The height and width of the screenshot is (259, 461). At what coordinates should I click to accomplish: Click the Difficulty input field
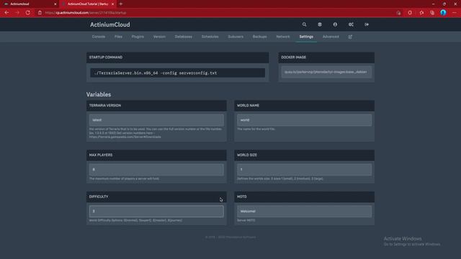coord(156,211)
